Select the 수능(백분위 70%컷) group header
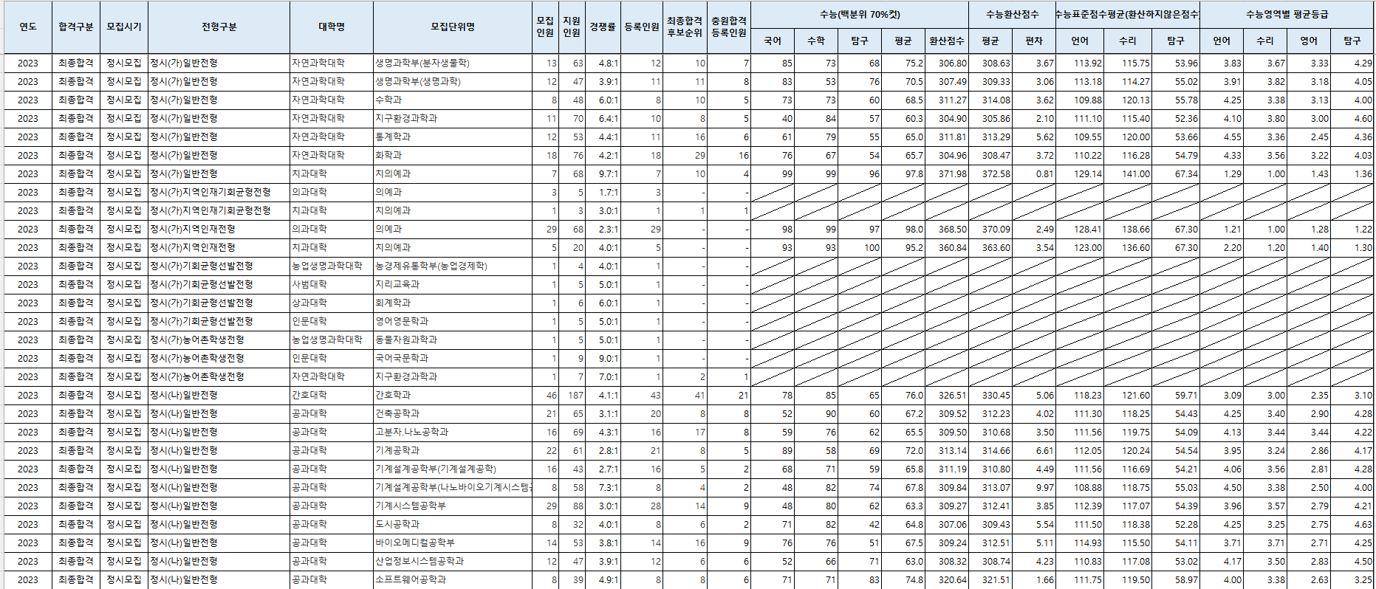Screen dimensions: 1376x589 tap(860, 15)
